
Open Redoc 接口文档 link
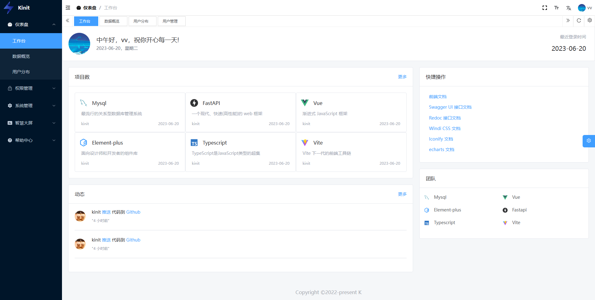click(445, 118)
